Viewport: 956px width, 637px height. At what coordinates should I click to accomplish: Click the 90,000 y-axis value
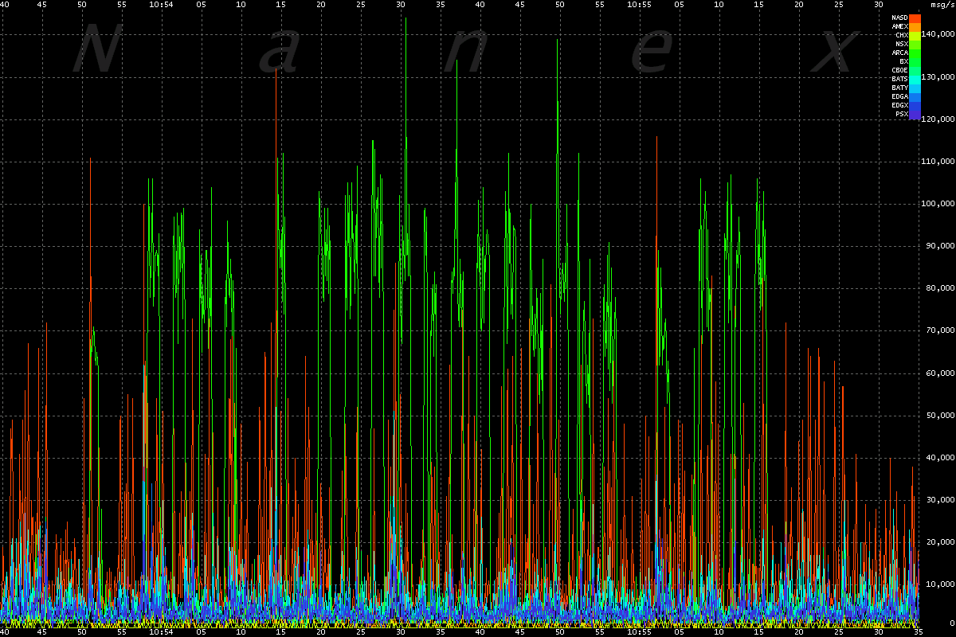(x=942, y=246)
